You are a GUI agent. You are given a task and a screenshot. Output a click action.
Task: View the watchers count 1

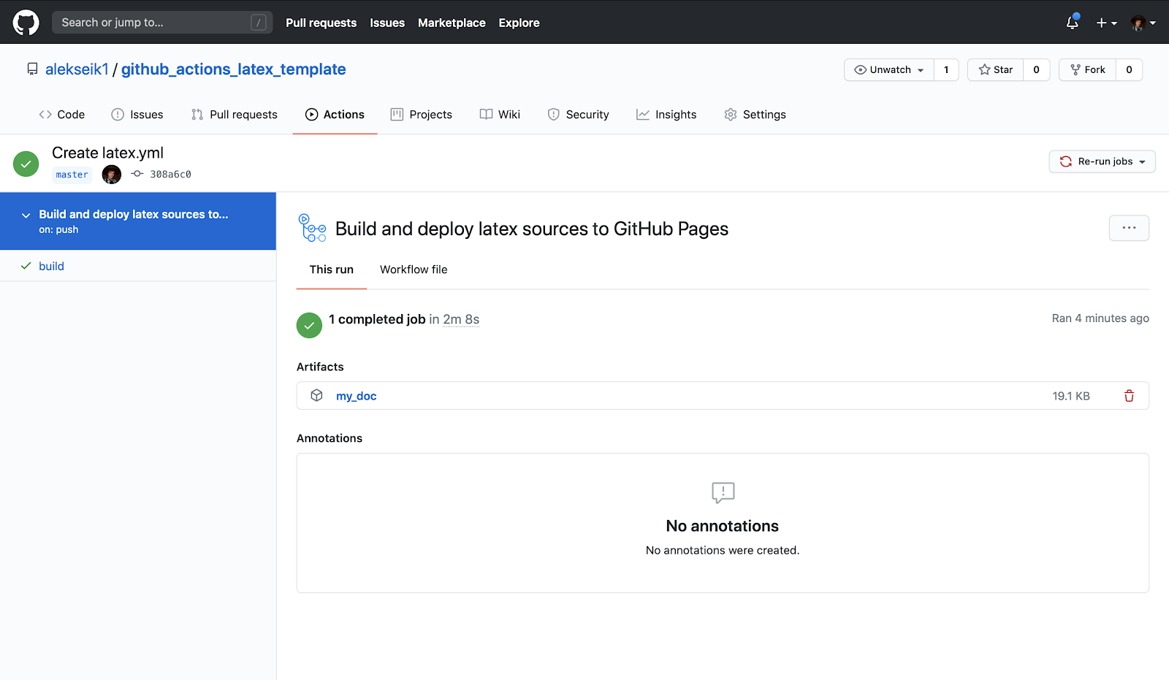[x=946, y=70]
